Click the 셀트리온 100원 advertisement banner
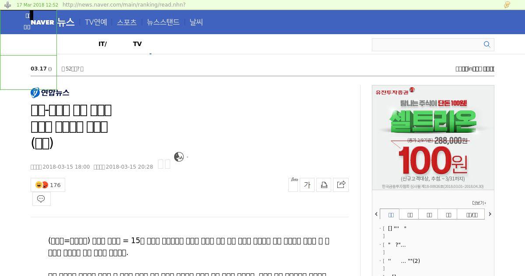Viewport: 525px width, 276px height. (433, 138)
